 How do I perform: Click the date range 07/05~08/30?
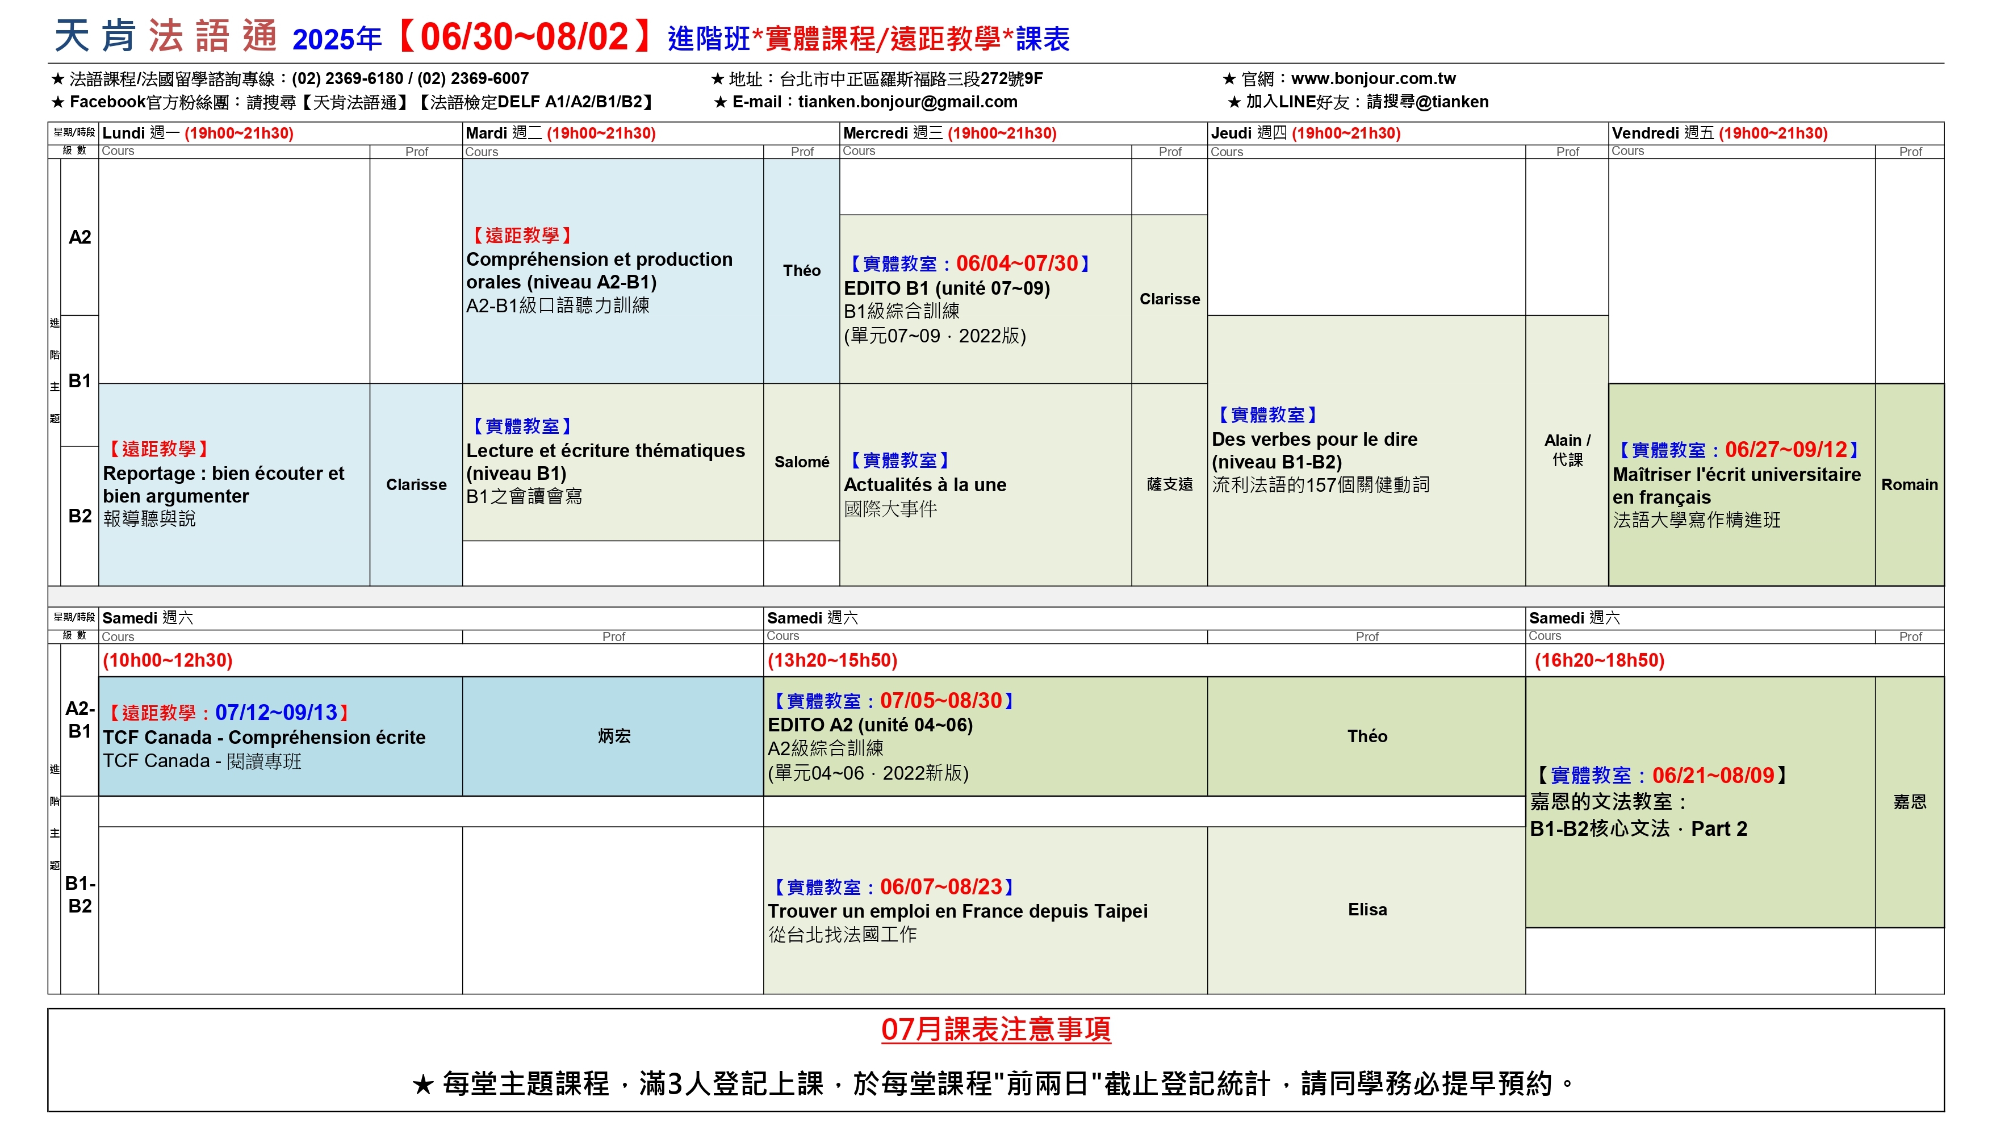[x=940, y=700]
